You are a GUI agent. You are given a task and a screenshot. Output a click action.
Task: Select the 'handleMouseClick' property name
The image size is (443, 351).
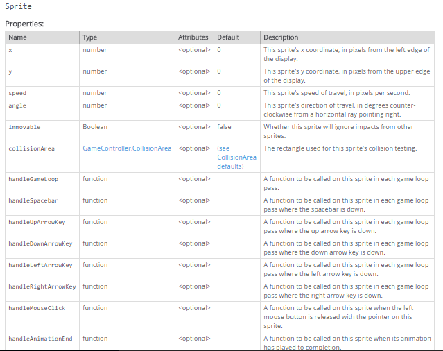(x=37, y=308)
